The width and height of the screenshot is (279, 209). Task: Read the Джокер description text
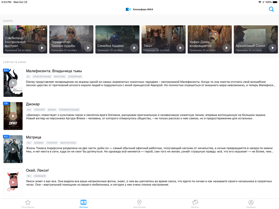[146, 116]
